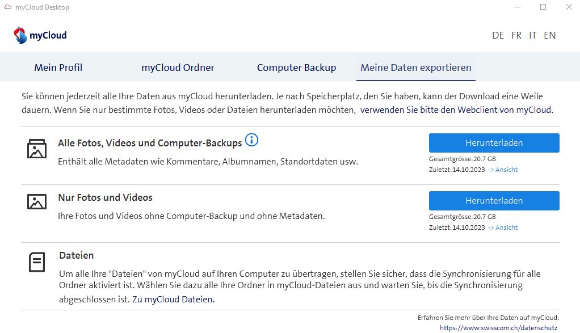Go to the Computer Backup tab
This screenshot has height=333, width=580.
296,68
